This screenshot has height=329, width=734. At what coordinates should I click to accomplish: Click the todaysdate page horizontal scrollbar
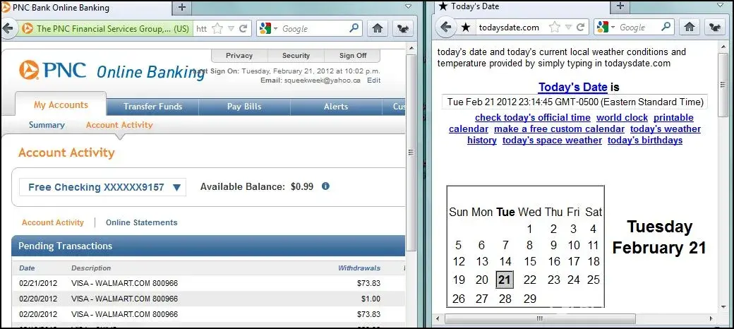539,318
